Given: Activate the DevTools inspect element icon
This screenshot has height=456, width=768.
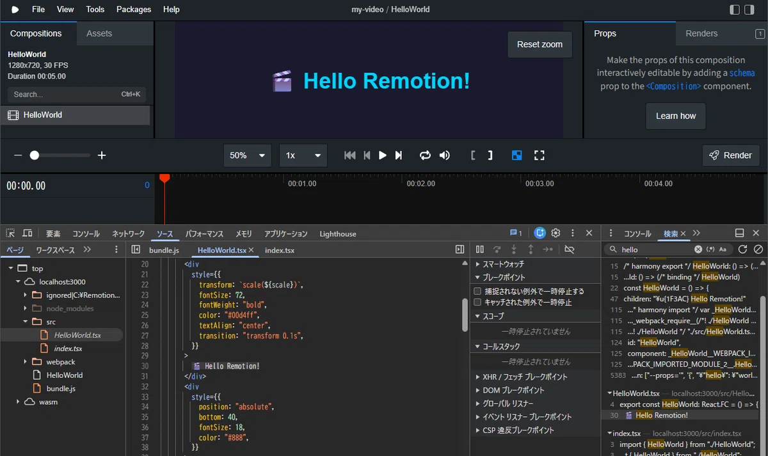Looking at the screenshot, I should click(11, 233).
